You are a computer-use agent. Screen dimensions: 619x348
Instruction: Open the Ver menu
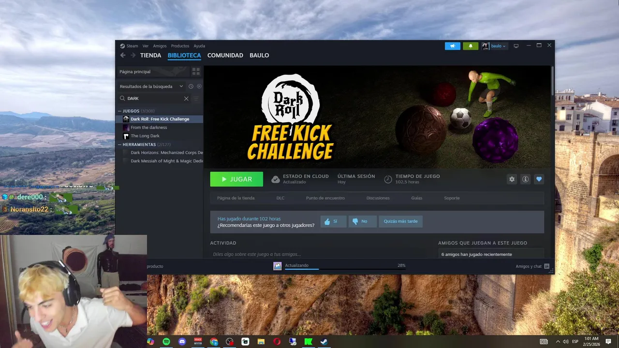146,46
